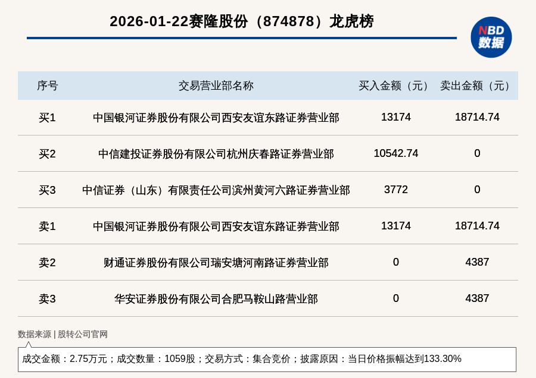Select the 序号 column header
Viewport: 536px width, 378px height.
(47, 86)
